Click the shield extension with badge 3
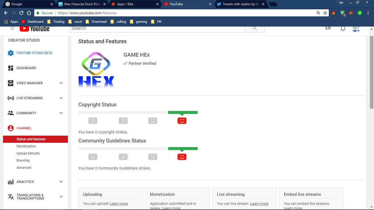Screen dimensions: 374x210 pos(343,13)
